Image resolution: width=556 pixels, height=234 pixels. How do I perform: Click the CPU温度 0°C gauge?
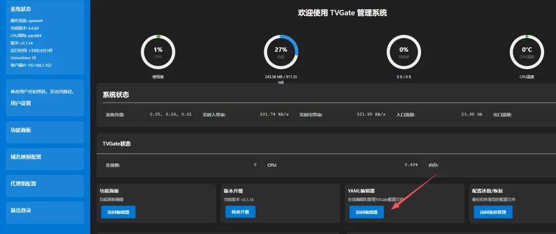pos(527,52)
